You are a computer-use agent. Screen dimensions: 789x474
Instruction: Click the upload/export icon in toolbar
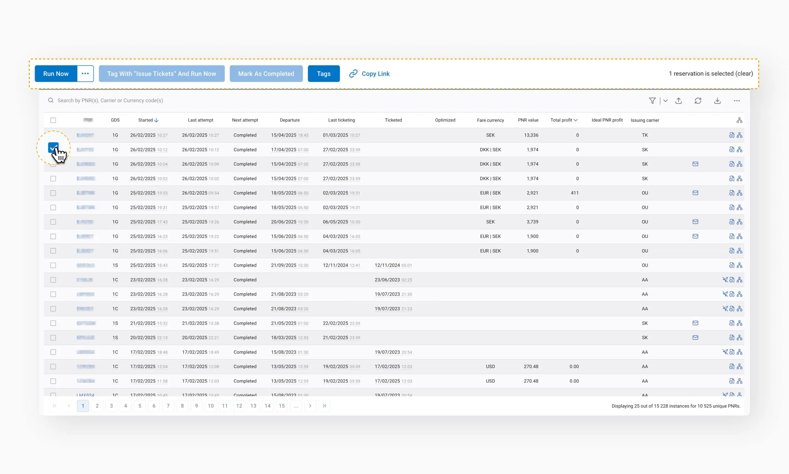pos(678,101)
